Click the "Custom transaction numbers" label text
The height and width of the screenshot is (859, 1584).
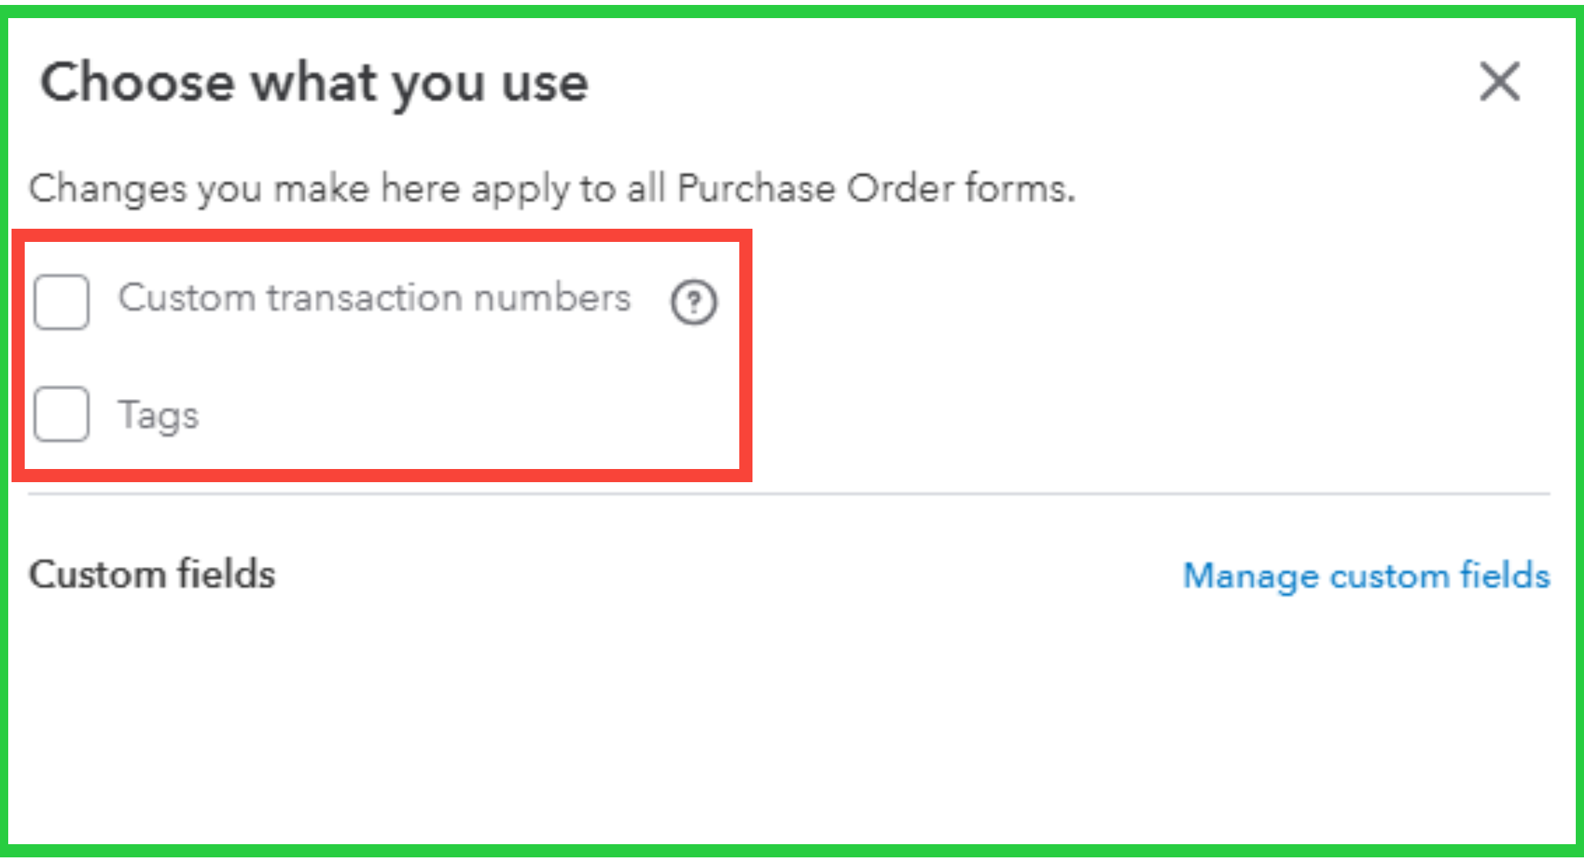coord(374,298)
